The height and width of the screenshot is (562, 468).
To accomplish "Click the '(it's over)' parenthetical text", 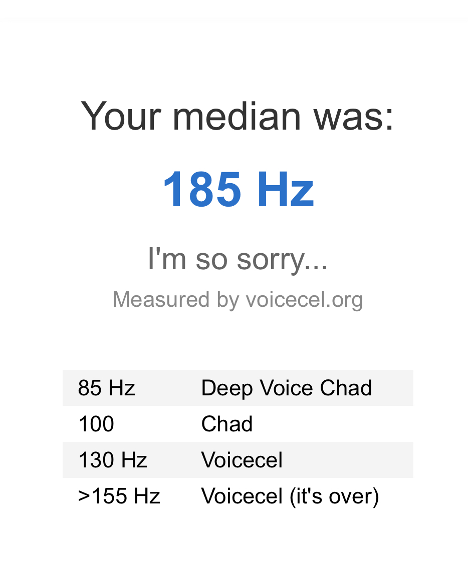I will coord(335,497).
